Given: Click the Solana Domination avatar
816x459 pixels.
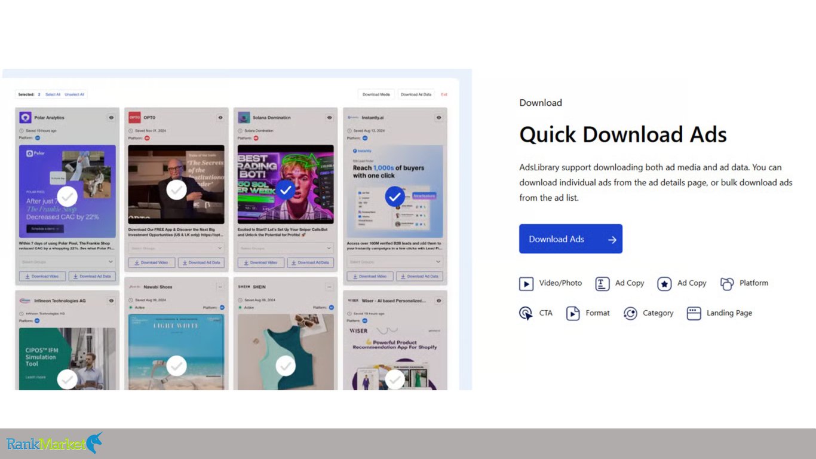Looking at the screenshot, I should (244, 118).
